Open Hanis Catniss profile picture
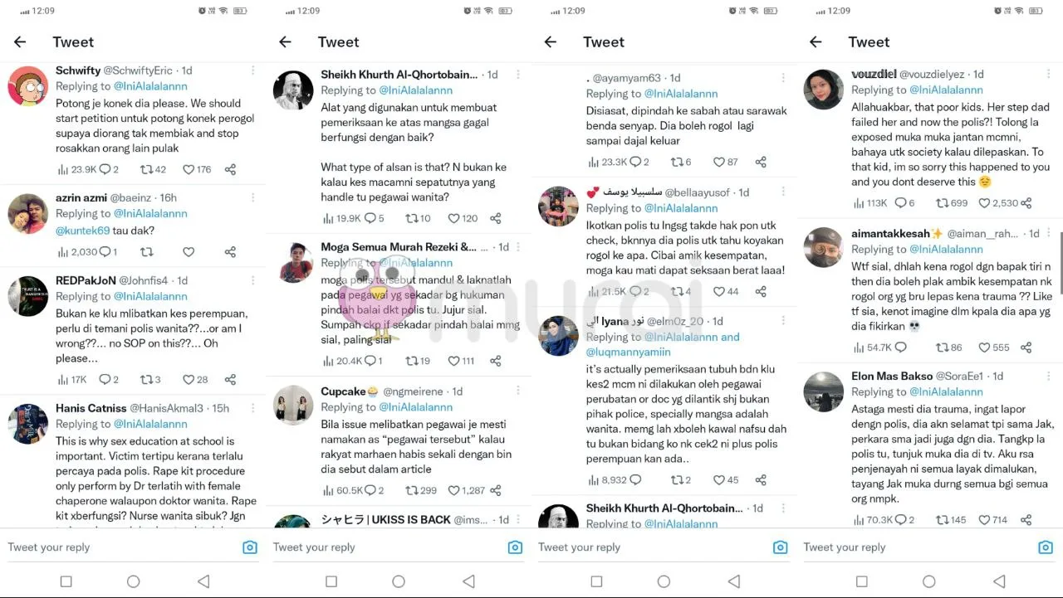This screenshot has width=1063, height=598. pyautogui.click(x=27, y=424)
